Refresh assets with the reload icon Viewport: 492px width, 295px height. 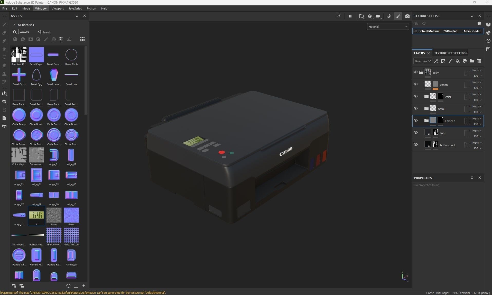[x=68, y=286]
